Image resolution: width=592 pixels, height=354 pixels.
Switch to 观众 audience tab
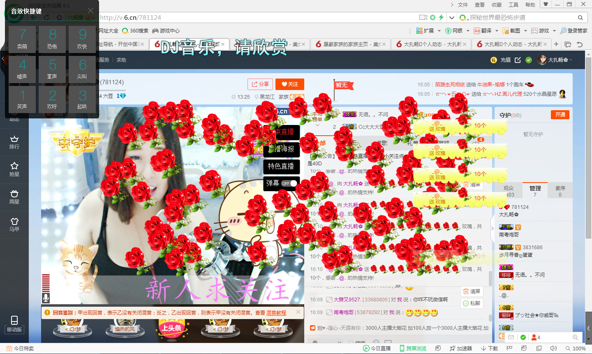point(509,191)
